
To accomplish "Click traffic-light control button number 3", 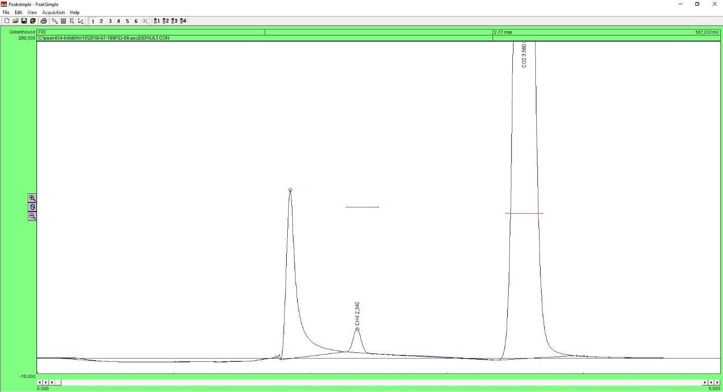I will (x=174, y=21).
